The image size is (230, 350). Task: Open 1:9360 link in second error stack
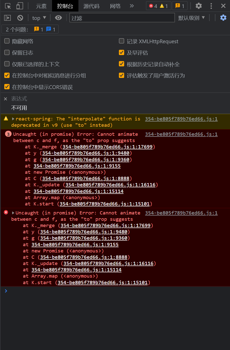84,238
